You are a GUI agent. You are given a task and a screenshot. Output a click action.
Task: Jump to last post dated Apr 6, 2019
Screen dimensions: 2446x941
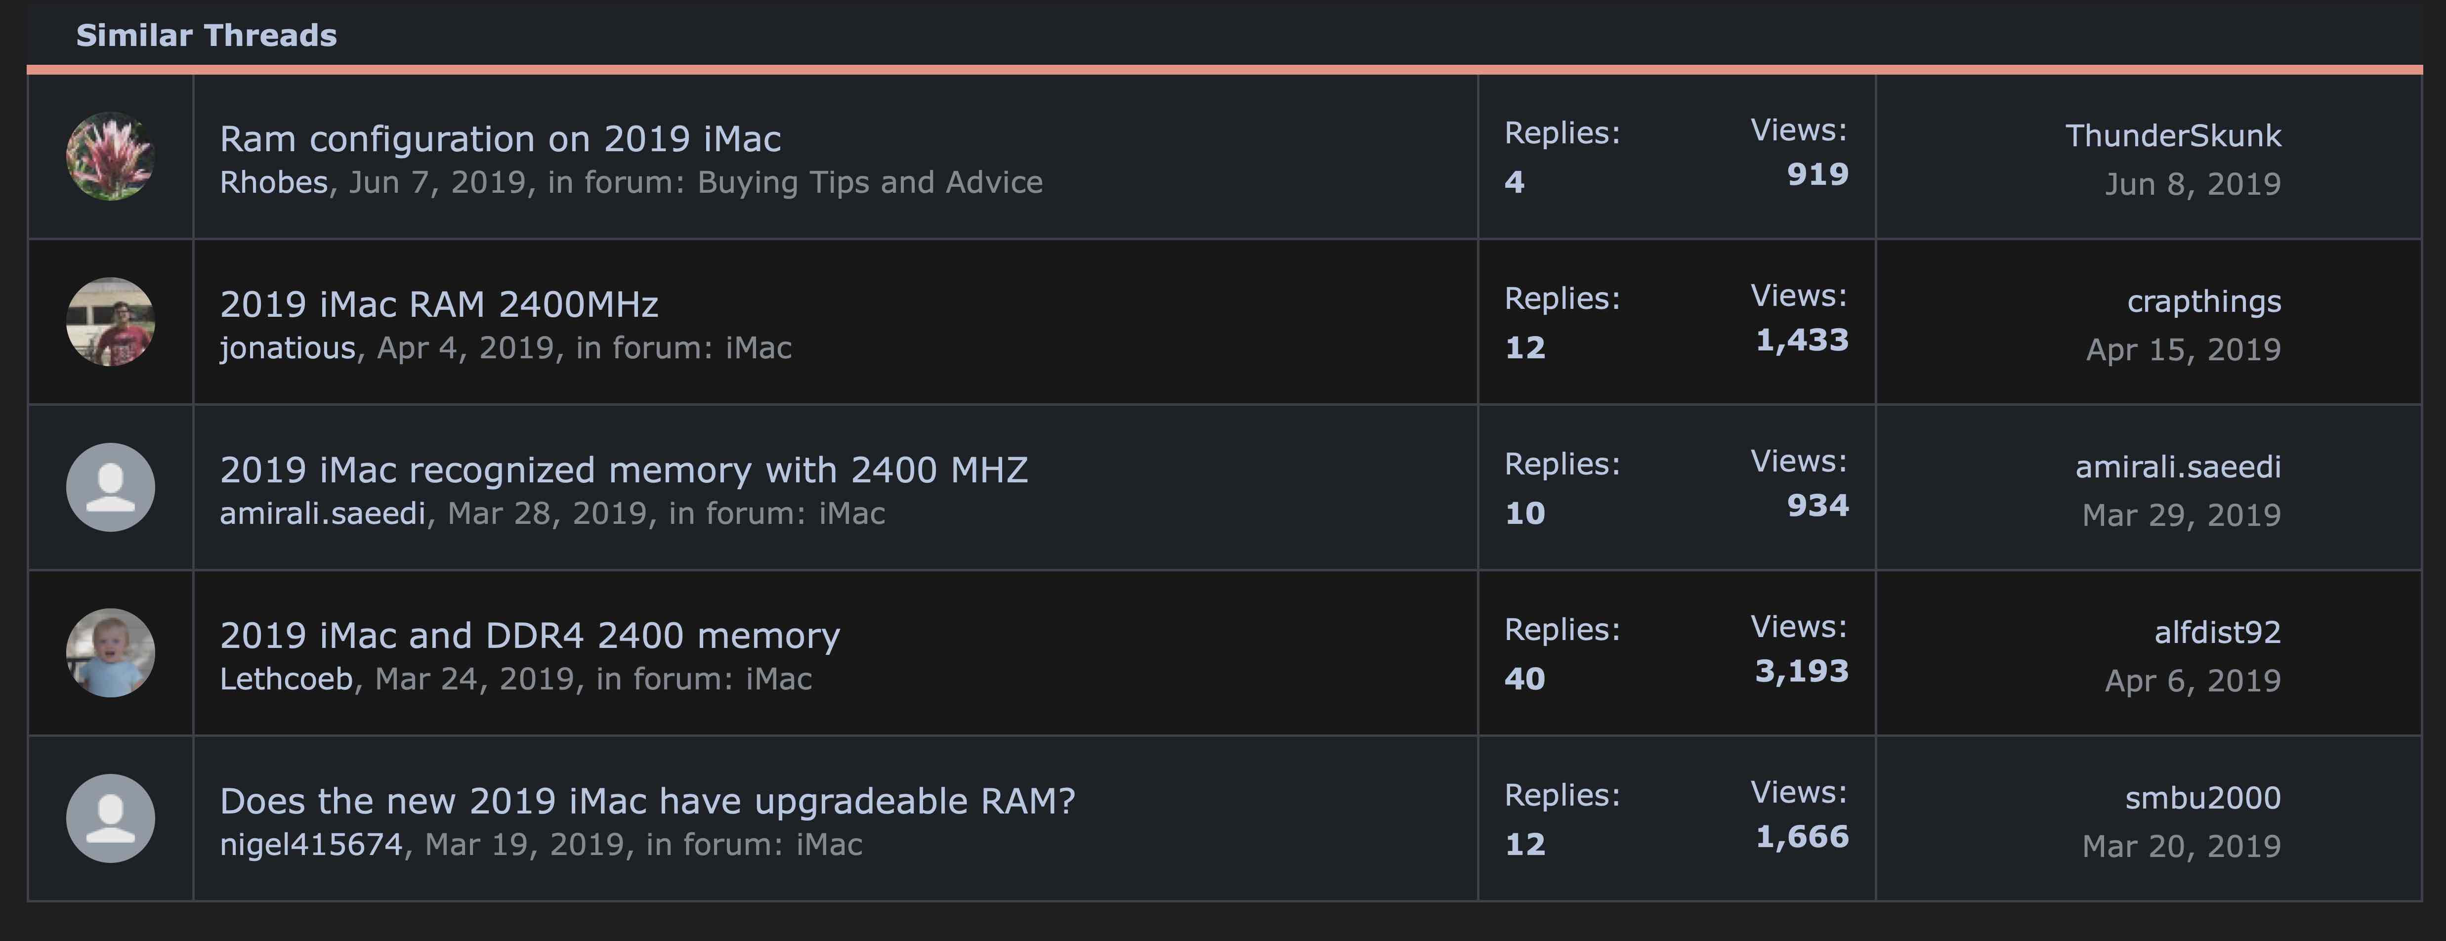pos(2193,681)
